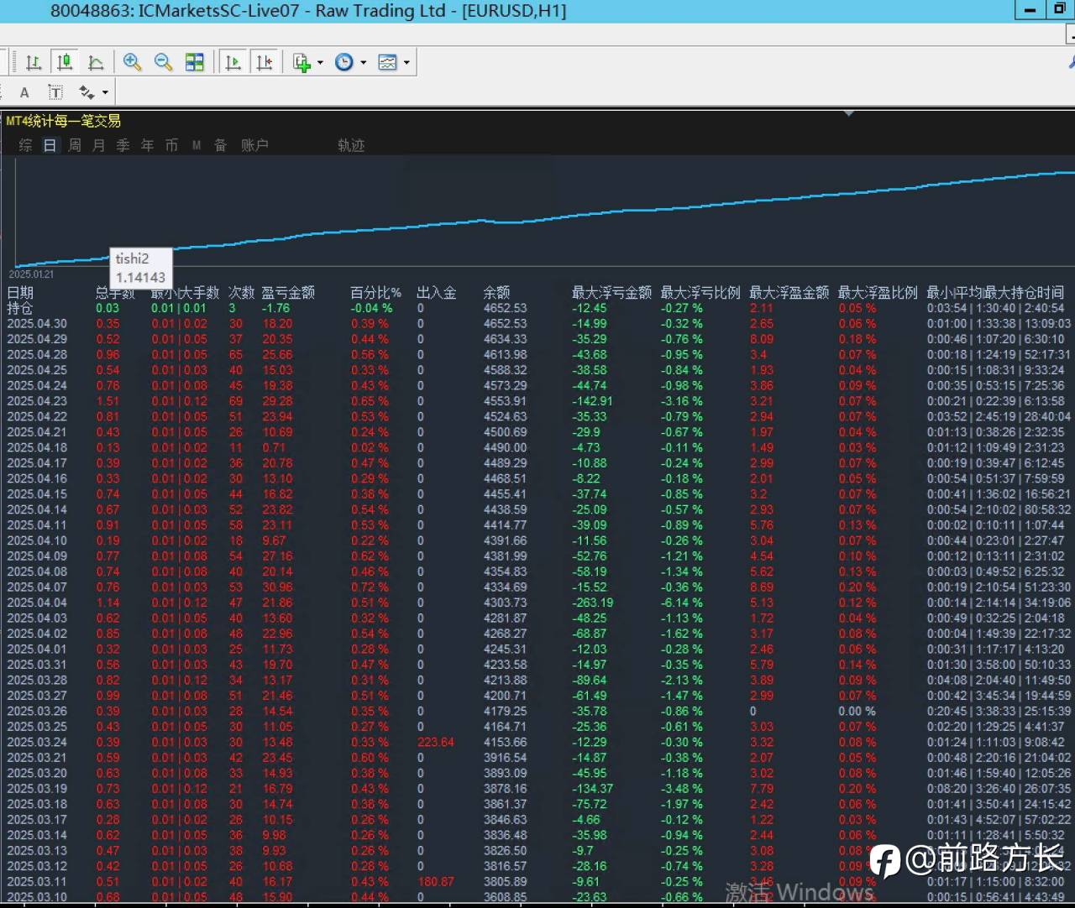1075x908 pixels.
Task: Switch to the 周 weekly statistics tab
Action: click(75, 145)
